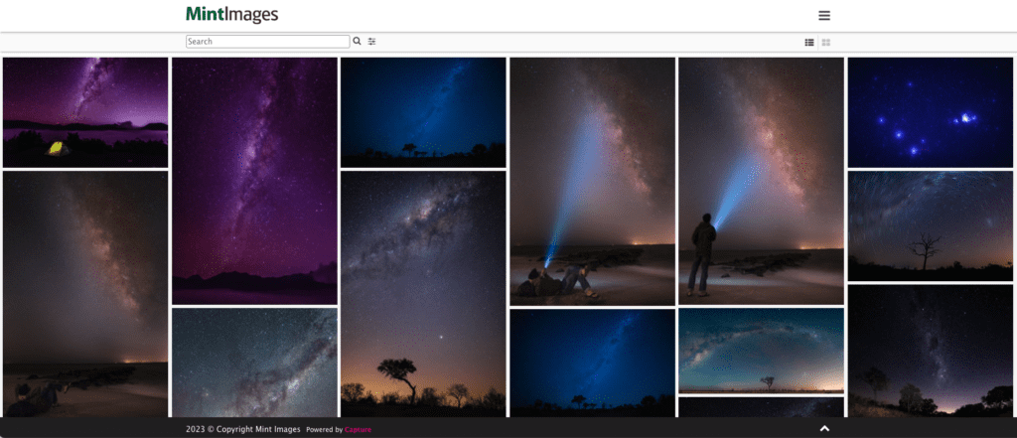
Task: Open photo of standing man with flashlight
Action: 762,181
